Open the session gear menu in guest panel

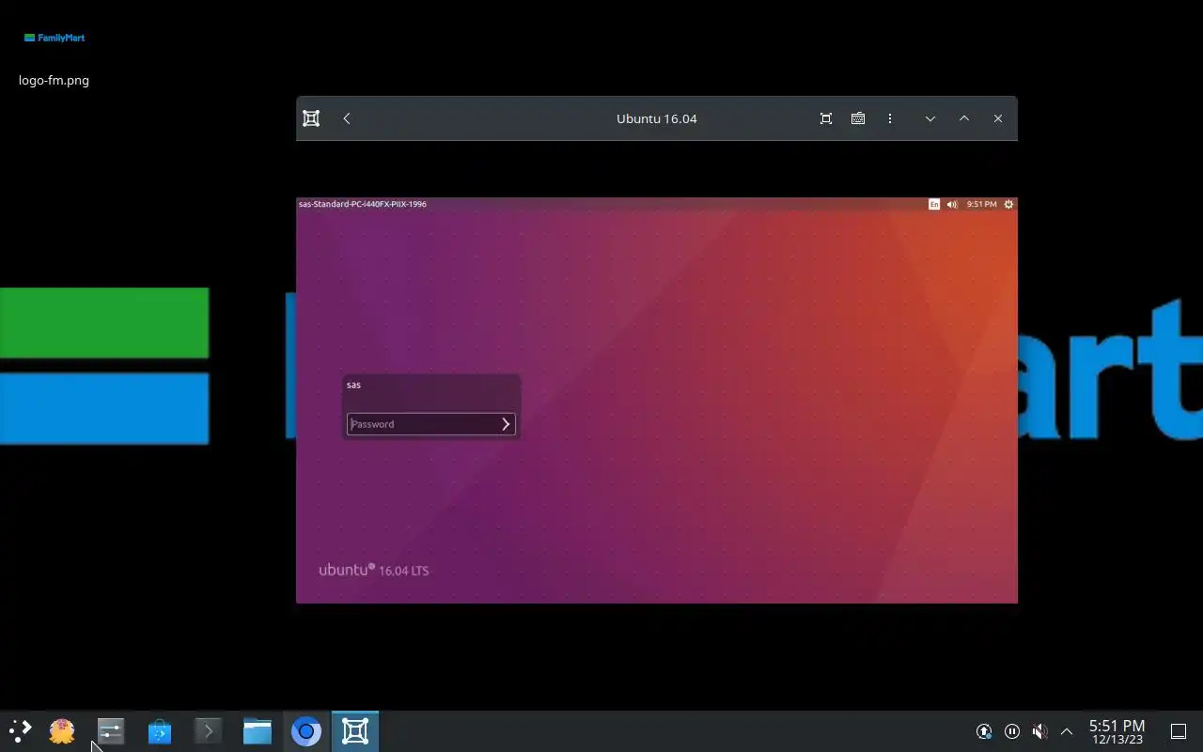1008,204
